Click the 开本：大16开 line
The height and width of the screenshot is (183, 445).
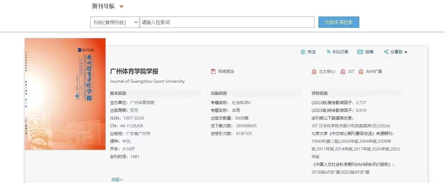tap(122, 149)
